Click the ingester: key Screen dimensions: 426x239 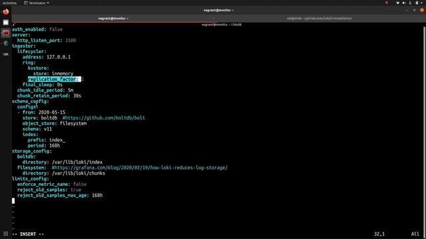coord(24,46)
